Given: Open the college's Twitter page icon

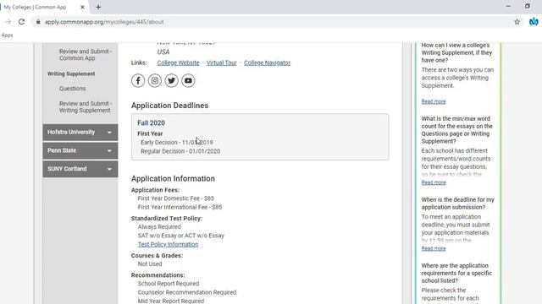Looking at the screenshot, I should pos(171,81).
